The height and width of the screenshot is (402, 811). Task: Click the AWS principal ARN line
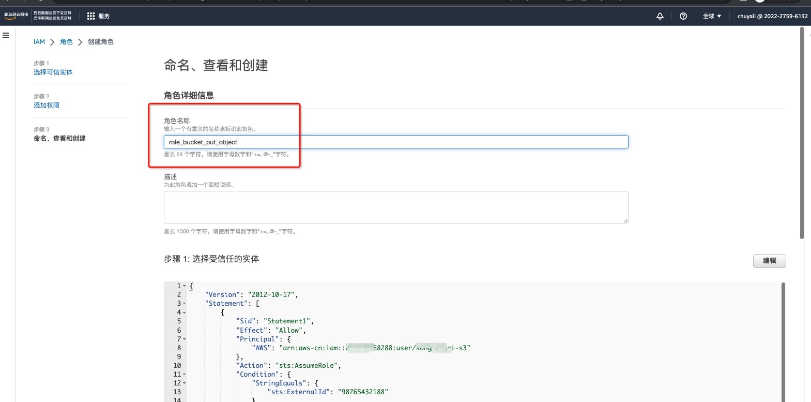pyautogui.click(x=361, y=348)
